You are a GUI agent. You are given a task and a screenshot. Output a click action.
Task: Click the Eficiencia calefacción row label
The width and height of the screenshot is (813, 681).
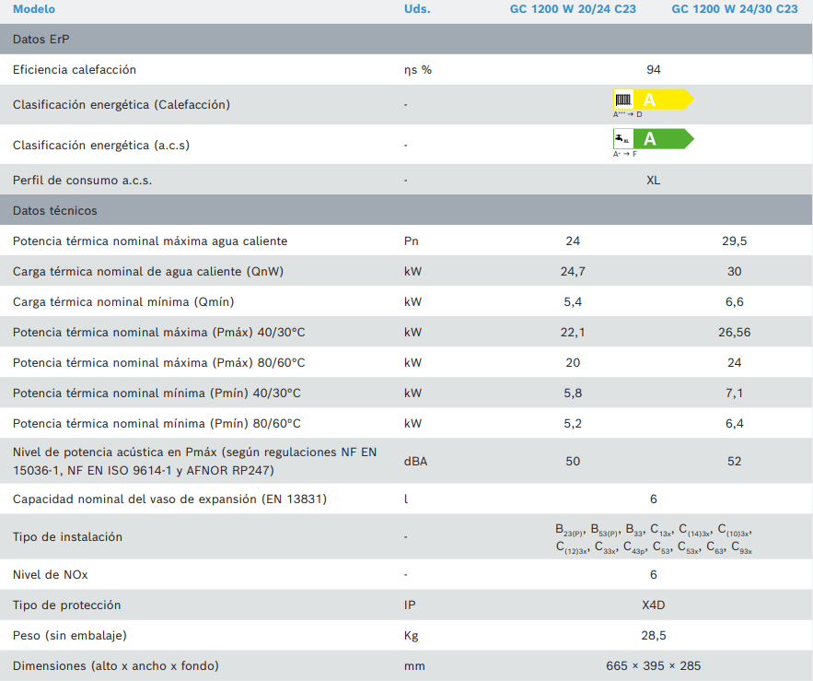[x=75, y=70]
